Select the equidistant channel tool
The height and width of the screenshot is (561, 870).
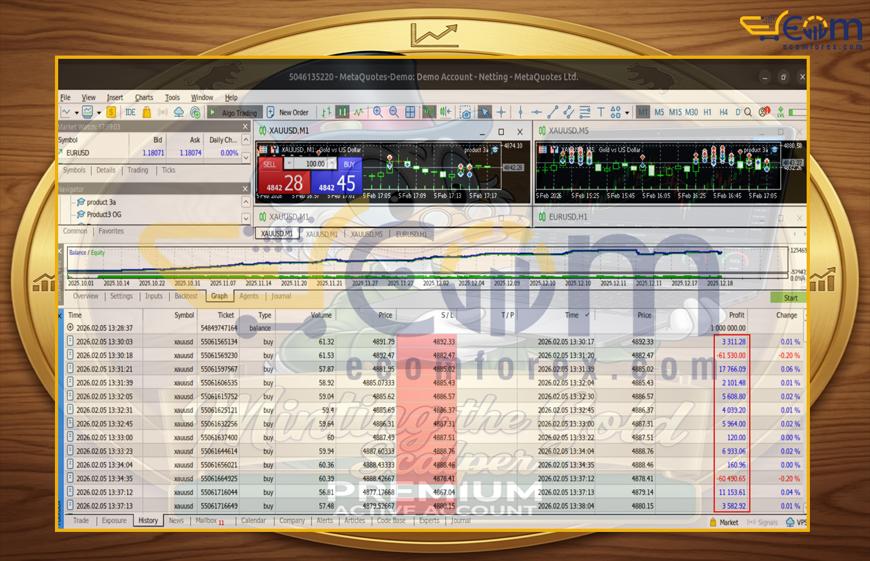pyautogui.click(x=569, y=112)
